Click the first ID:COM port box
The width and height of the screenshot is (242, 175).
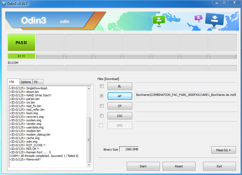[21, 68]
